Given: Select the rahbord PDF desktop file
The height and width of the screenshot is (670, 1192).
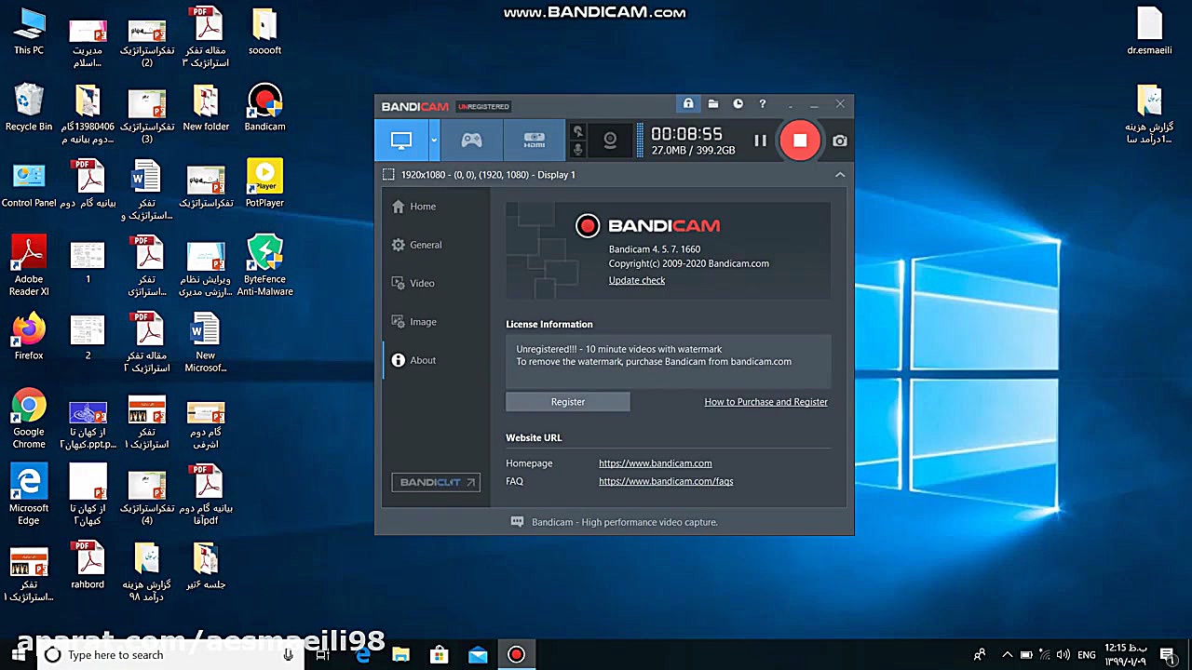Looking at the screenshot, I should click(88, 566).
